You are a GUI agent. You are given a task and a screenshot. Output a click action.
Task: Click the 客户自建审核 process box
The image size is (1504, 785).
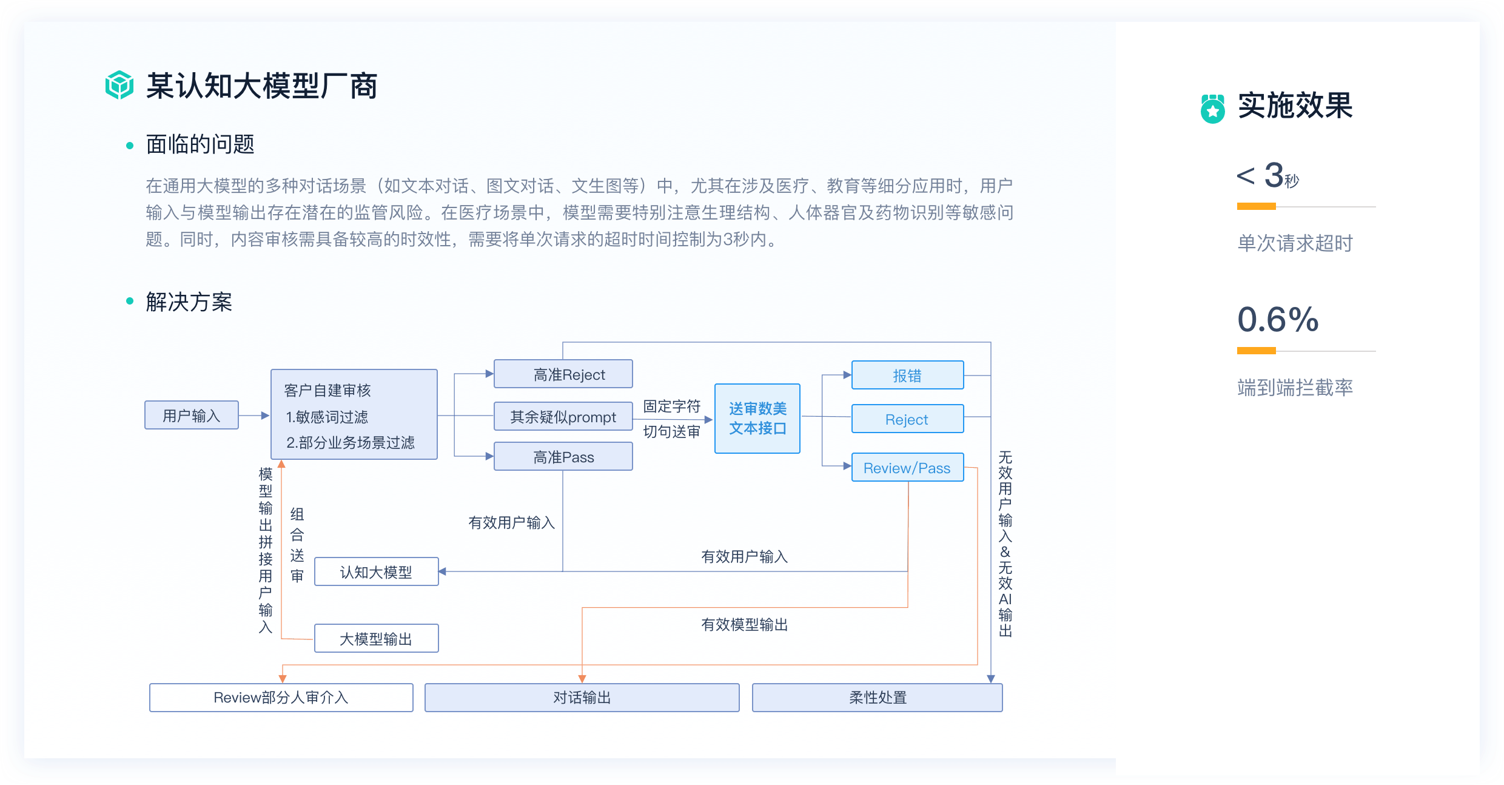(354, 415)
